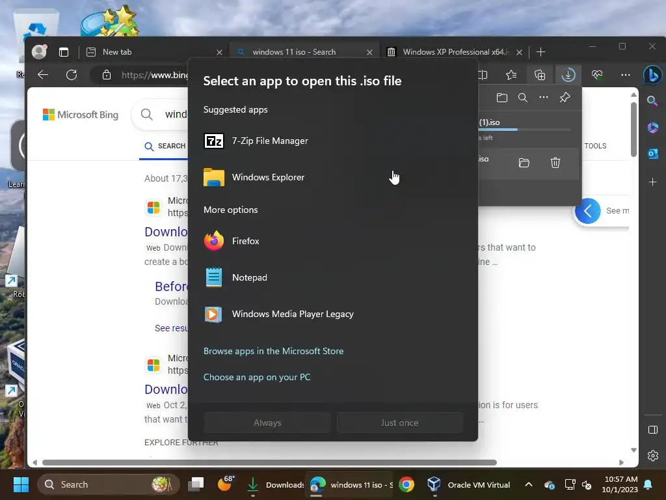Click the Always button
This screenshot has height=500, width=666.
tap(267, 423)
